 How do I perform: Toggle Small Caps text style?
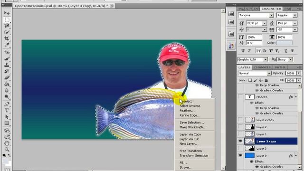click(265, 51)
